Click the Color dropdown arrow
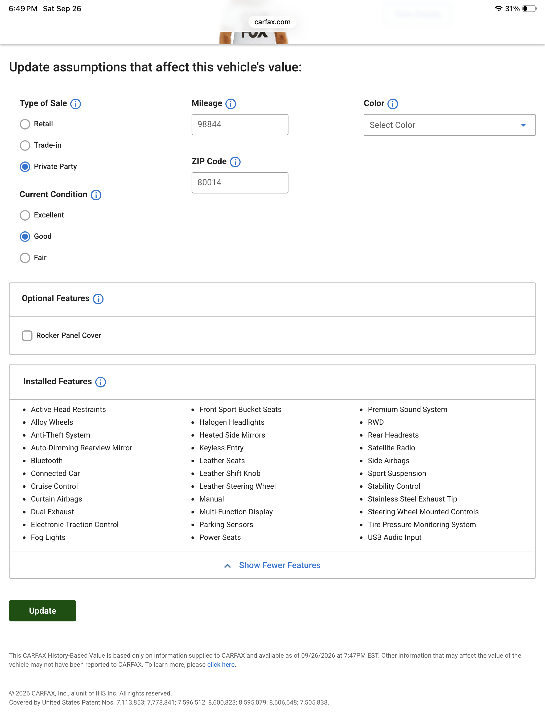This screenshot has width=545, height=728. click(523, 125)
